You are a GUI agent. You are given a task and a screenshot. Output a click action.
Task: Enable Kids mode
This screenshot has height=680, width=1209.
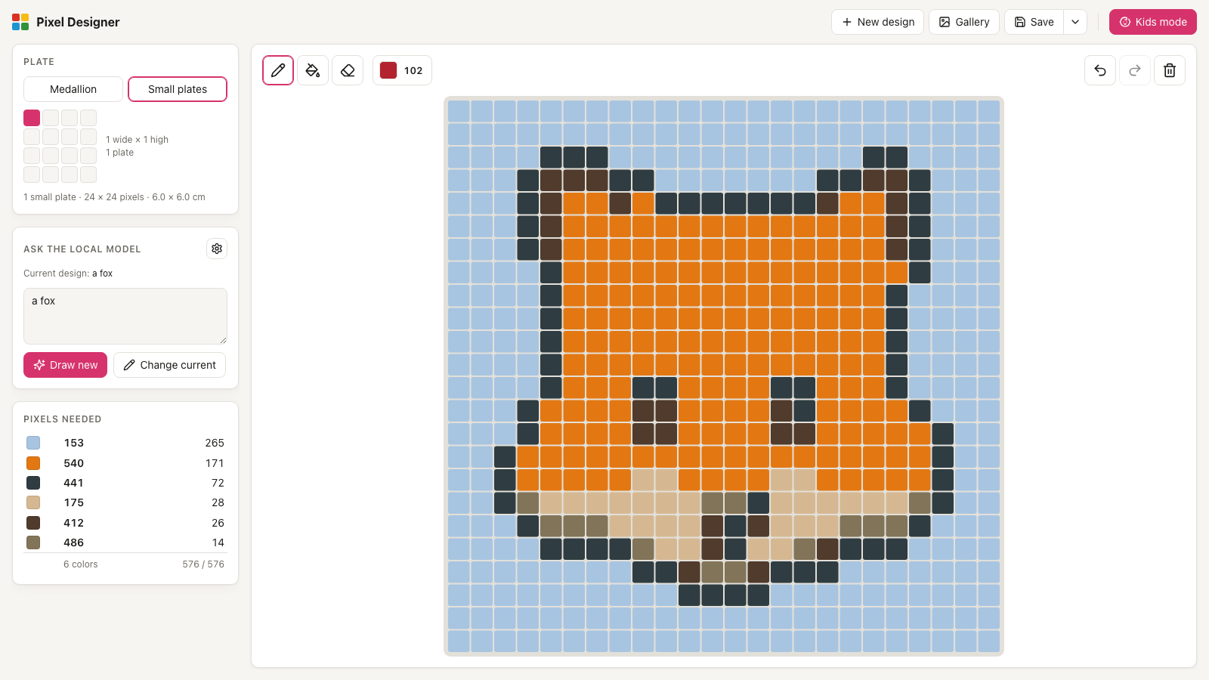1153,22
